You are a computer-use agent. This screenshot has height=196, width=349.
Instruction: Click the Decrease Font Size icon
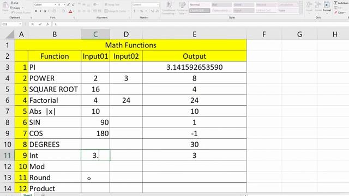[73, 5]
